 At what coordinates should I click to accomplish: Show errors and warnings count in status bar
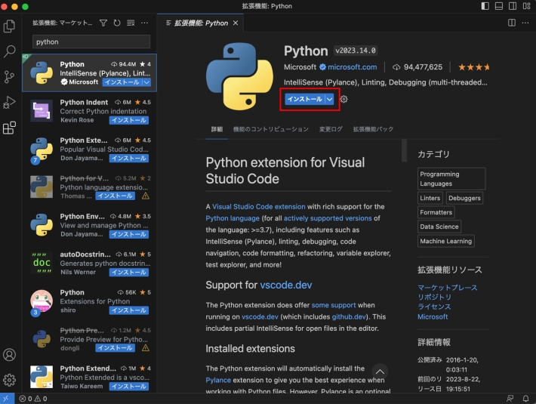33,399
